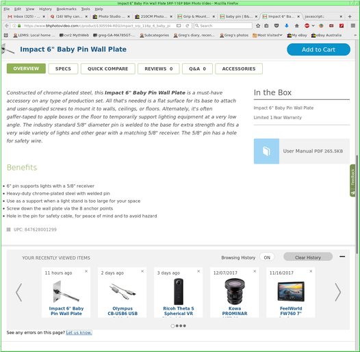Expand the Adblock Plus dropdown arrow
Viewport: 360px width, 352px height.
click(313, 26)
